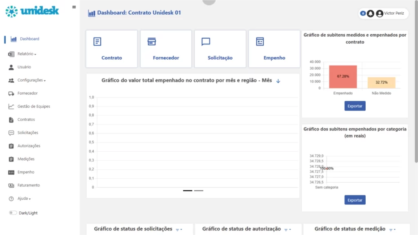Click Exportar under the subitens medidos chart

pos(355,106)
